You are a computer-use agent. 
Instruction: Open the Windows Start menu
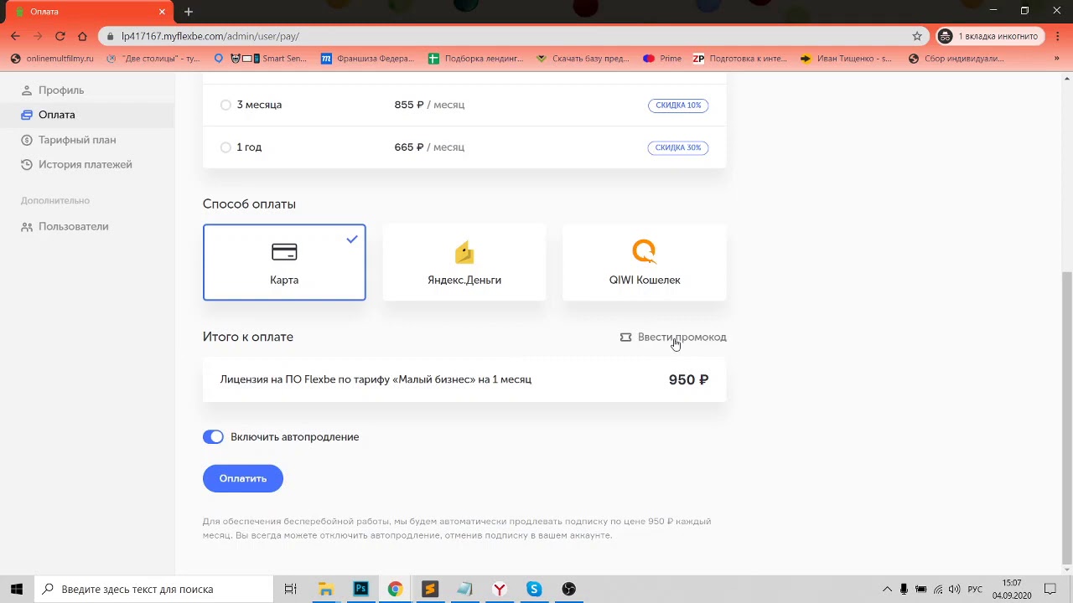[x=17, y=589]
